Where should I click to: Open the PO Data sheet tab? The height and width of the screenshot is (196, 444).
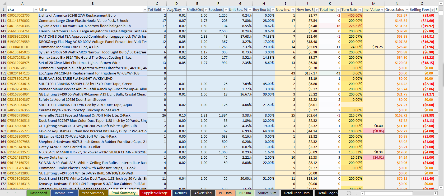[225, 193]
